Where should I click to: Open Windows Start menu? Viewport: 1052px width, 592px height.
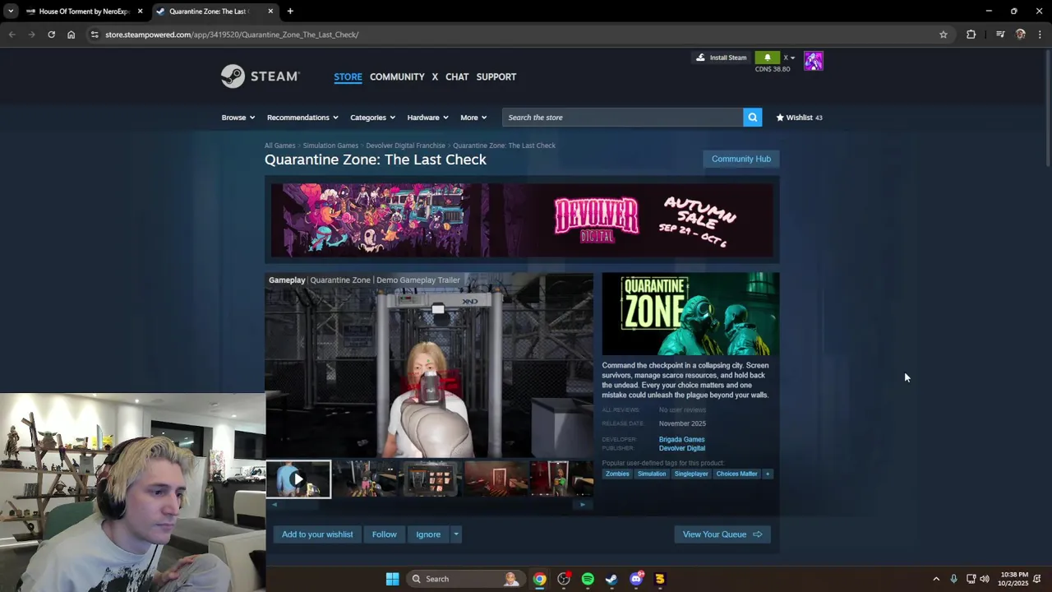[392, 579]
